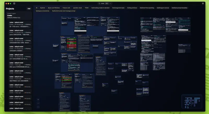Open the Space and Worktree tab
Screen dimensions: 209x114
click(54, 8)
